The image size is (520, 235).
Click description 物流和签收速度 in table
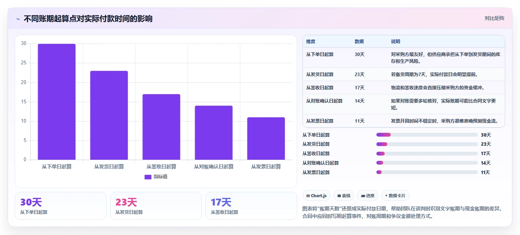pos(438,88)
